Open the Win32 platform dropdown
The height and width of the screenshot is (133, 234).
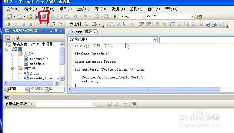pos(192,16)
